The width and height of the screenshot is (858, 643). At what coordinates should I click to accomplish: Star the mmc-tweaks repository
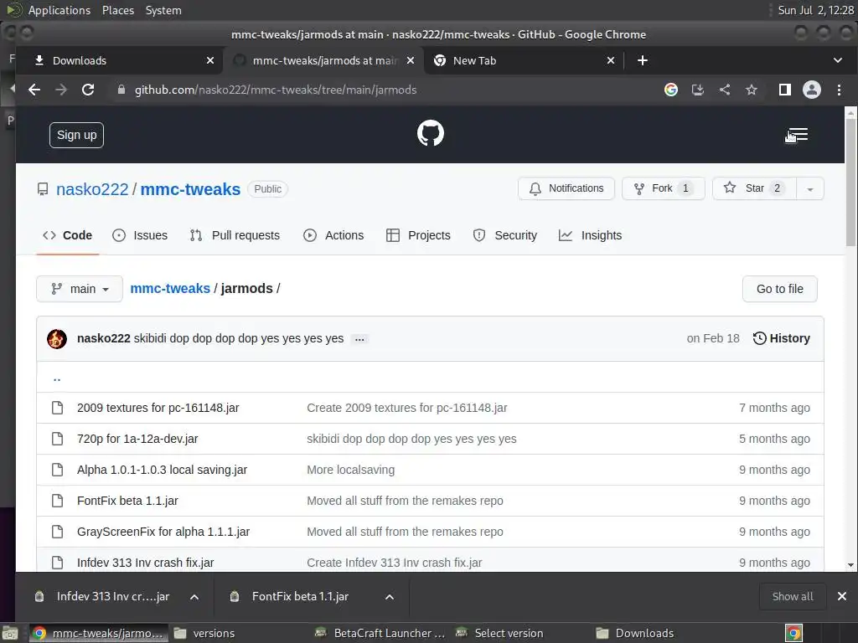click(x=755, y=188)
